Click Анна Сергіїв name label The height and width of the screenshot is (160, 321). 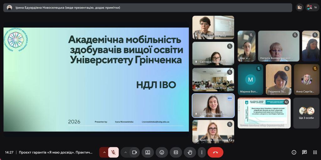(x=305, y=92)
